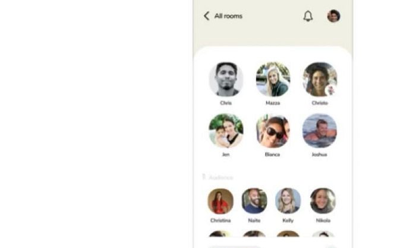The image size is (416, 248).
Task: Click the Audience section icon
Action: tap(204, 177)
